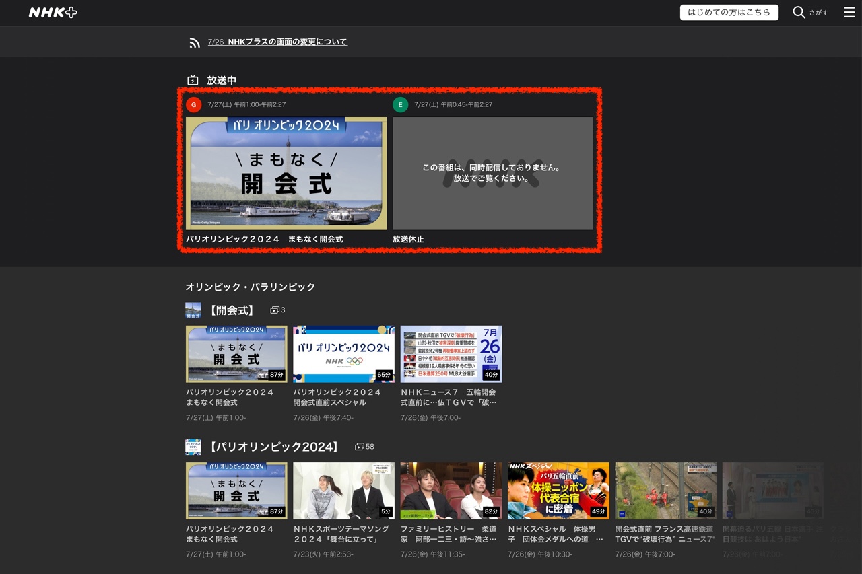Click the title NHKニュース７ 五輪開会式直前に

449,397
